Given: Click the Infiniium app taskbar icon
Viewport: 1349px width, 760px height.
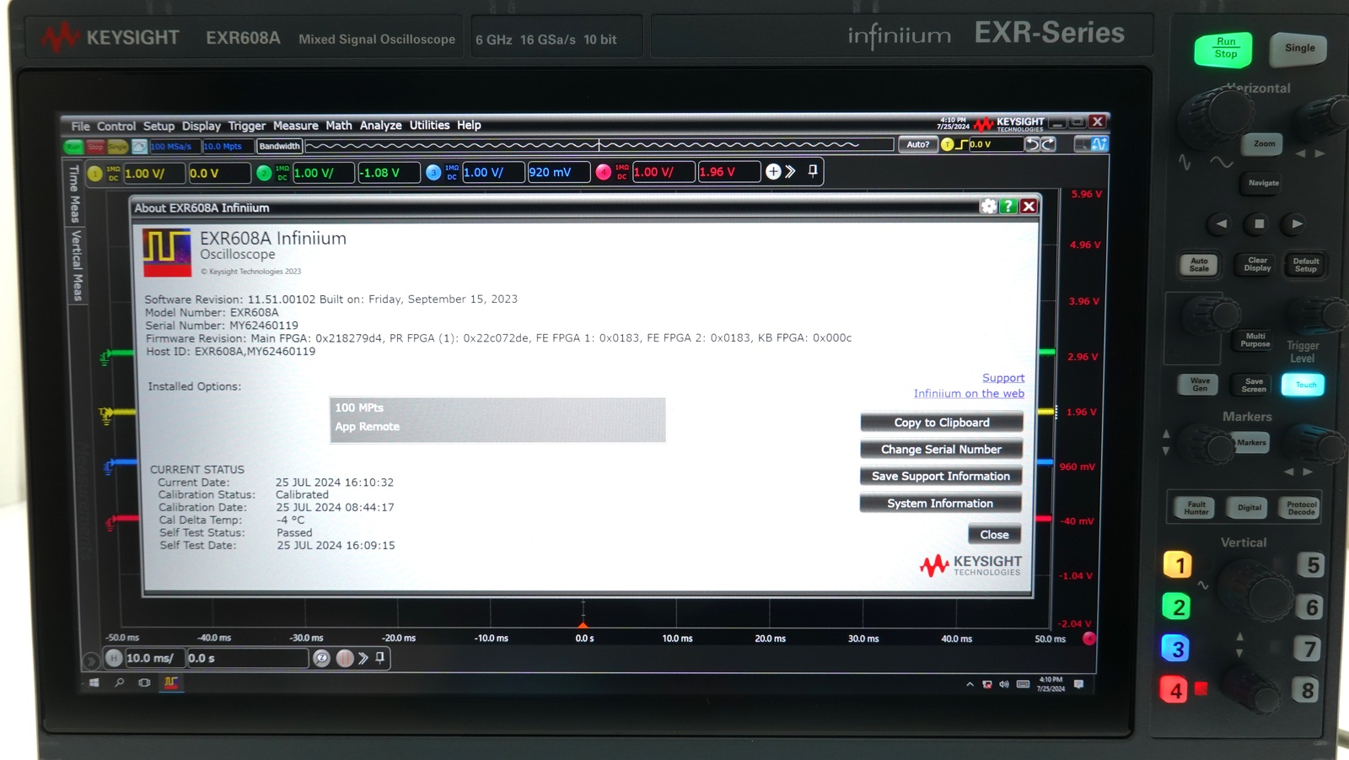Looking at the screenshot, I should coord(171,682).
